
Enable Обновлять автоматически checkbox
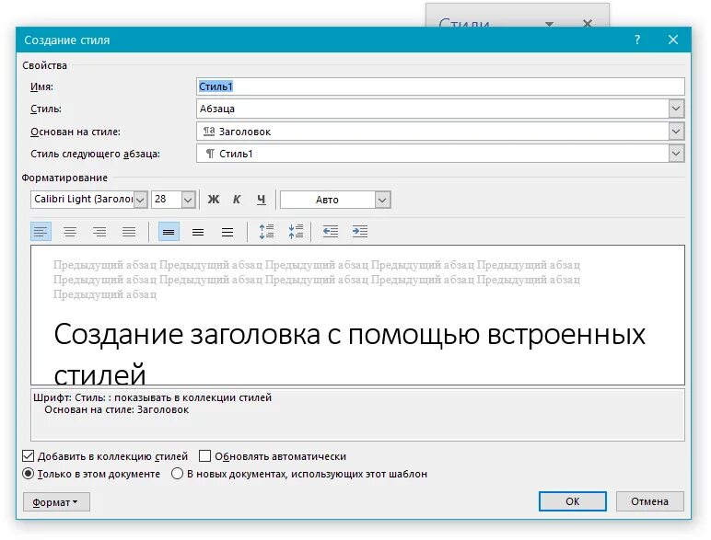click(x=205, y=455)
